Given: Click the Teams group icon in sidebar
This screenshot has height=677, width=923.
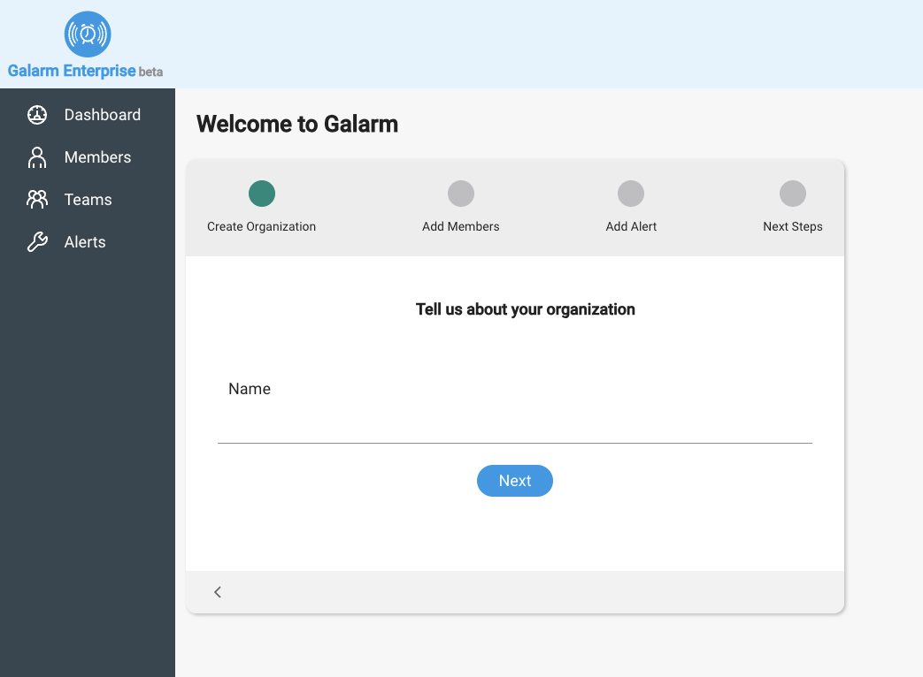Looking at the screenshot, I should pyautogui.click(x=37, y=200).
